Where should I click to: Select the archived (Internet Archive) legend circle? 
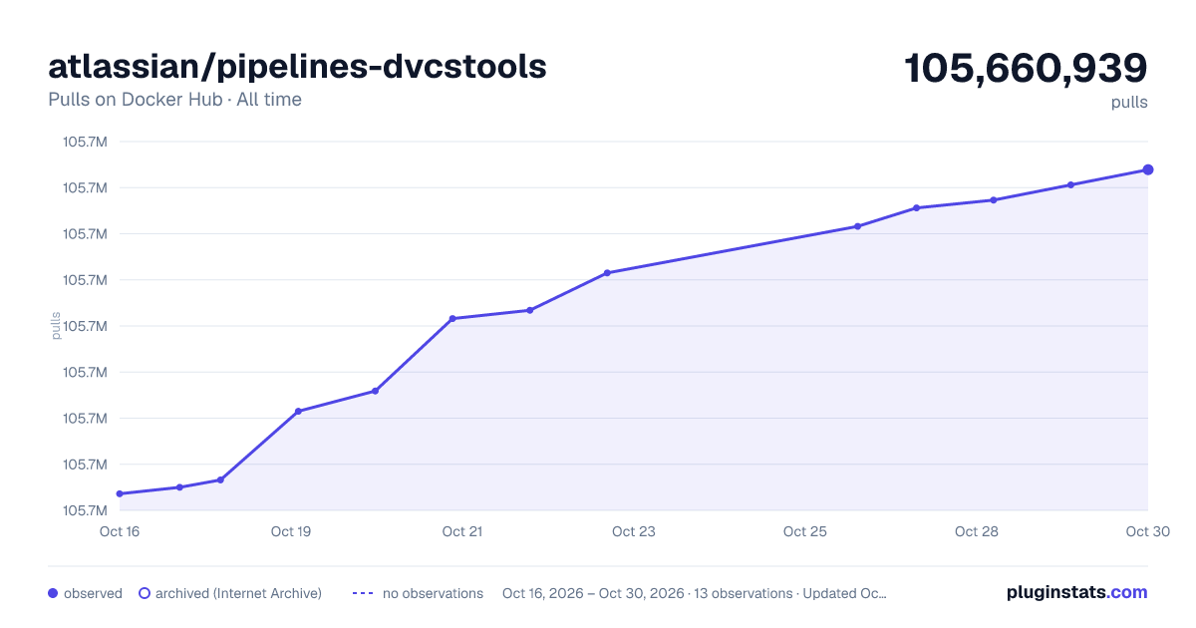click(145, 593)
